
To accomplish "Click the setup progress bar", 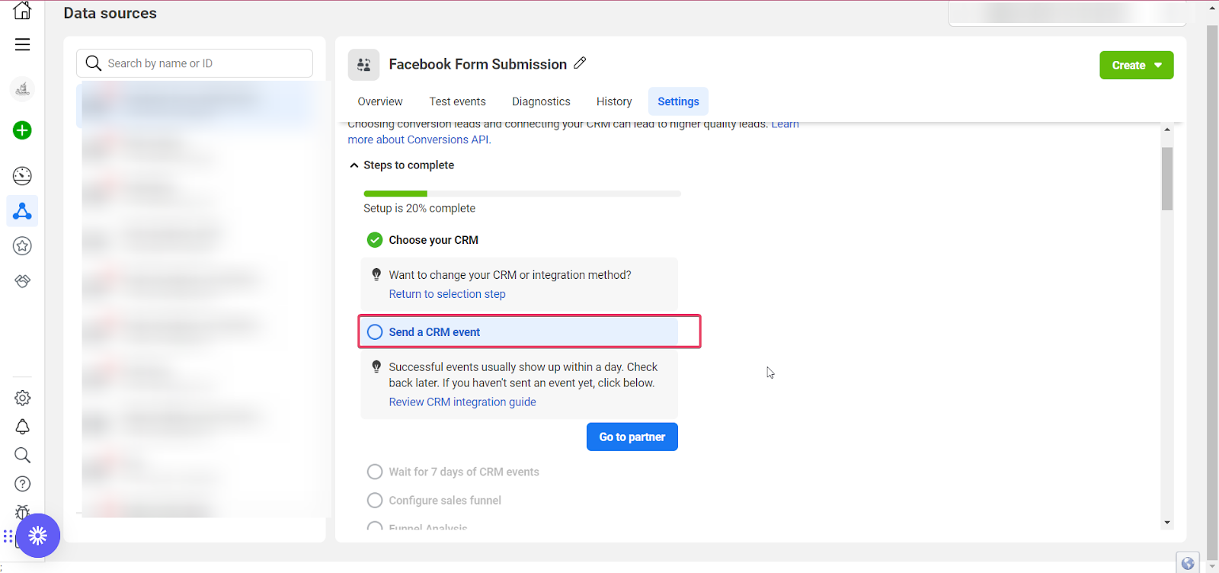I will point(522,194).
